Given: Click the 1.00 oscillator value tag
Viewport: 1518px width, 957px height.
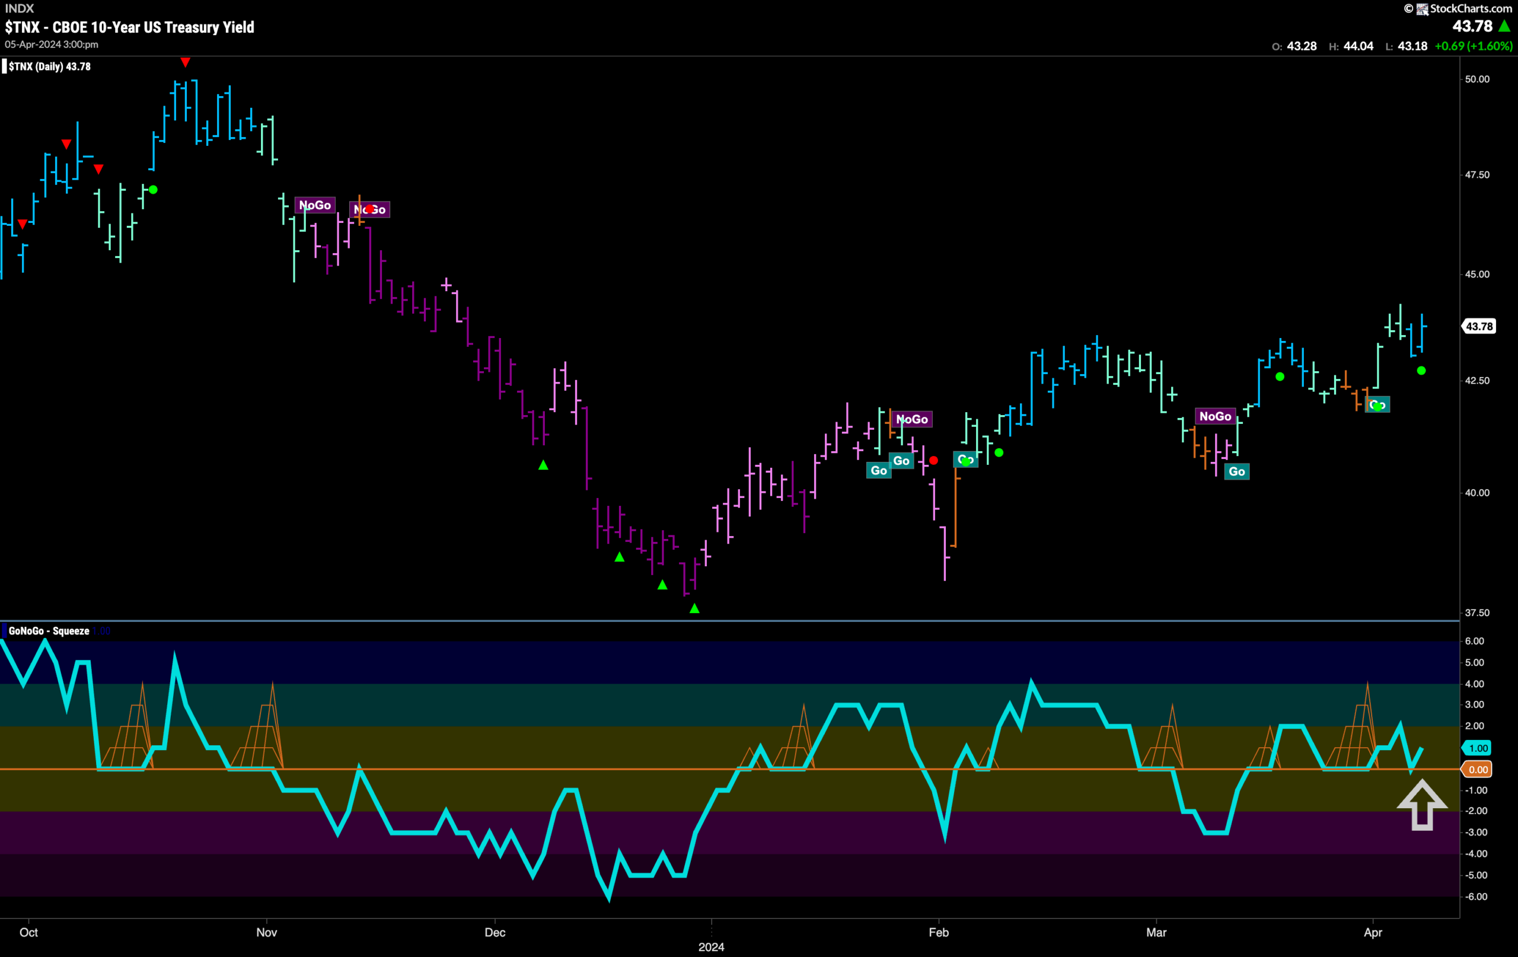Looking at the screenshot, I should 1478,748.
